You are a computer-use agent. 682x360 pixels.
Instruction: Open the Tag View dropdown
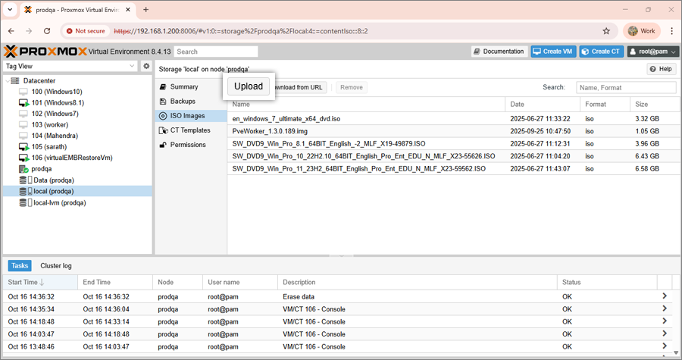[x=70, y=67]
